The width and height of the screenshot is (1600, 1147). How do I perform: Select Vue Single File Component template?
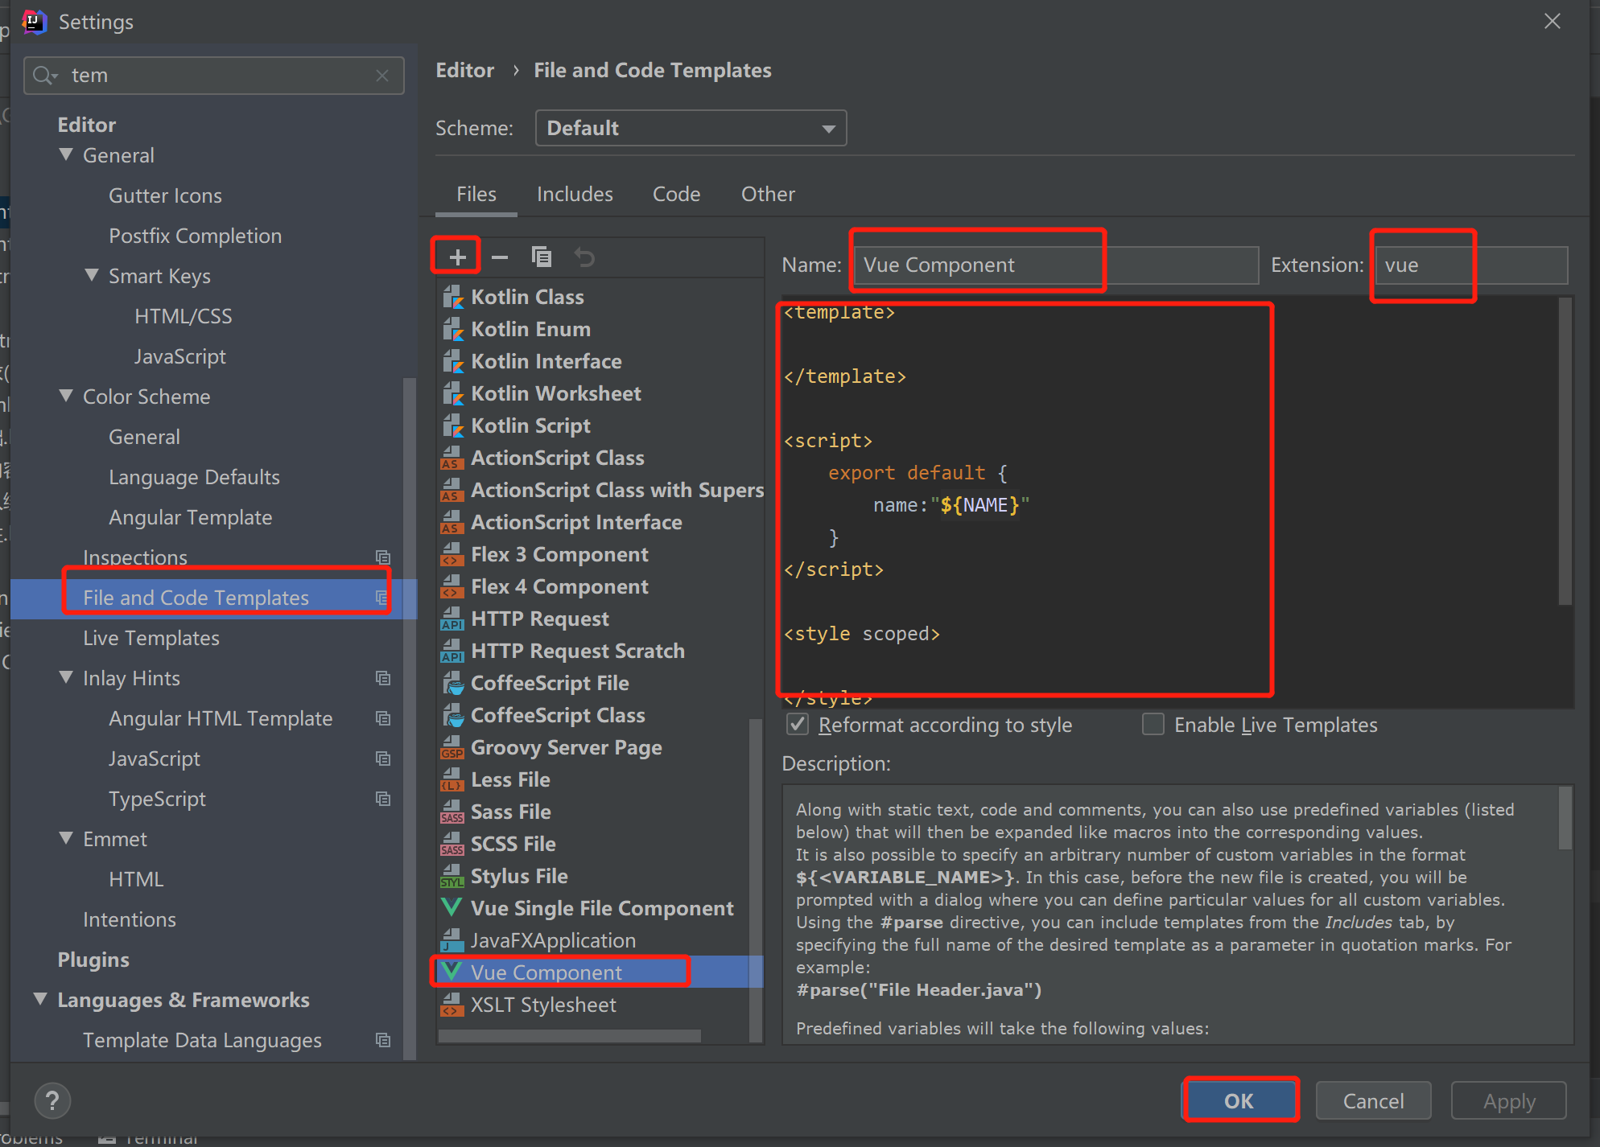[x=600, y=908]
